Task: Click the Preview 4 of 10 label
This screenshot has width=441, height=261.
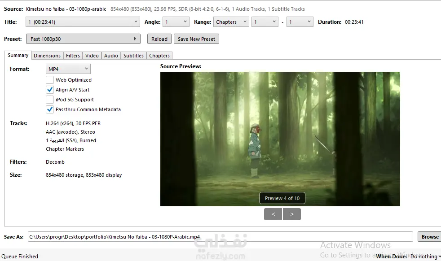Action: click(282, 198)
